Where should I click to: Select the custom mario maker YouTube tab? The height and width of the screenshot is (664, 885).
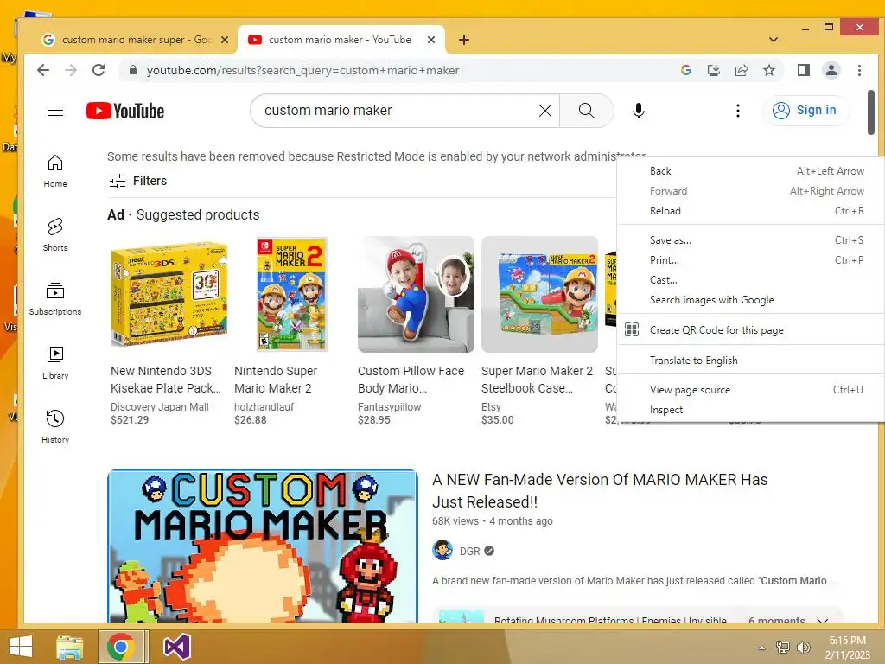341,40
